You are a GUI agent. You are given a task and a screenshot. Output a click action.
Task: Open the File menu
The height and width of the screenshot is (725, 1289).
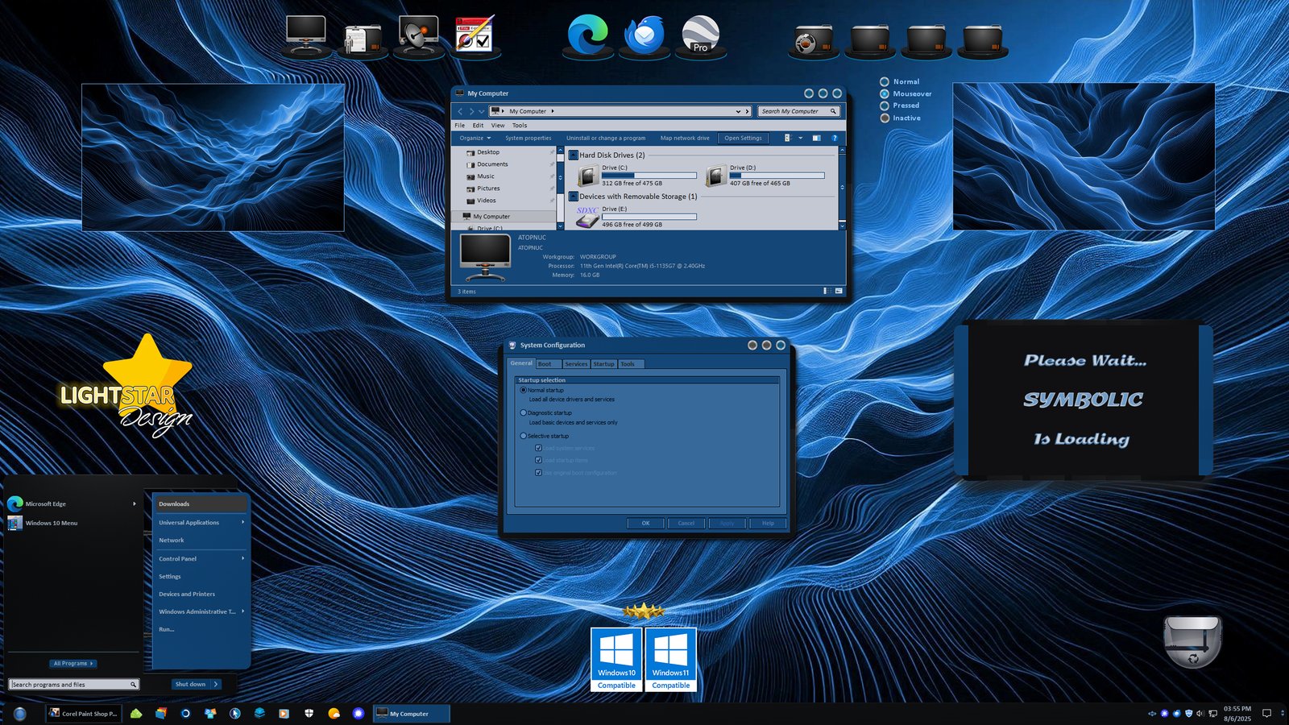click(x=460, y=125)
